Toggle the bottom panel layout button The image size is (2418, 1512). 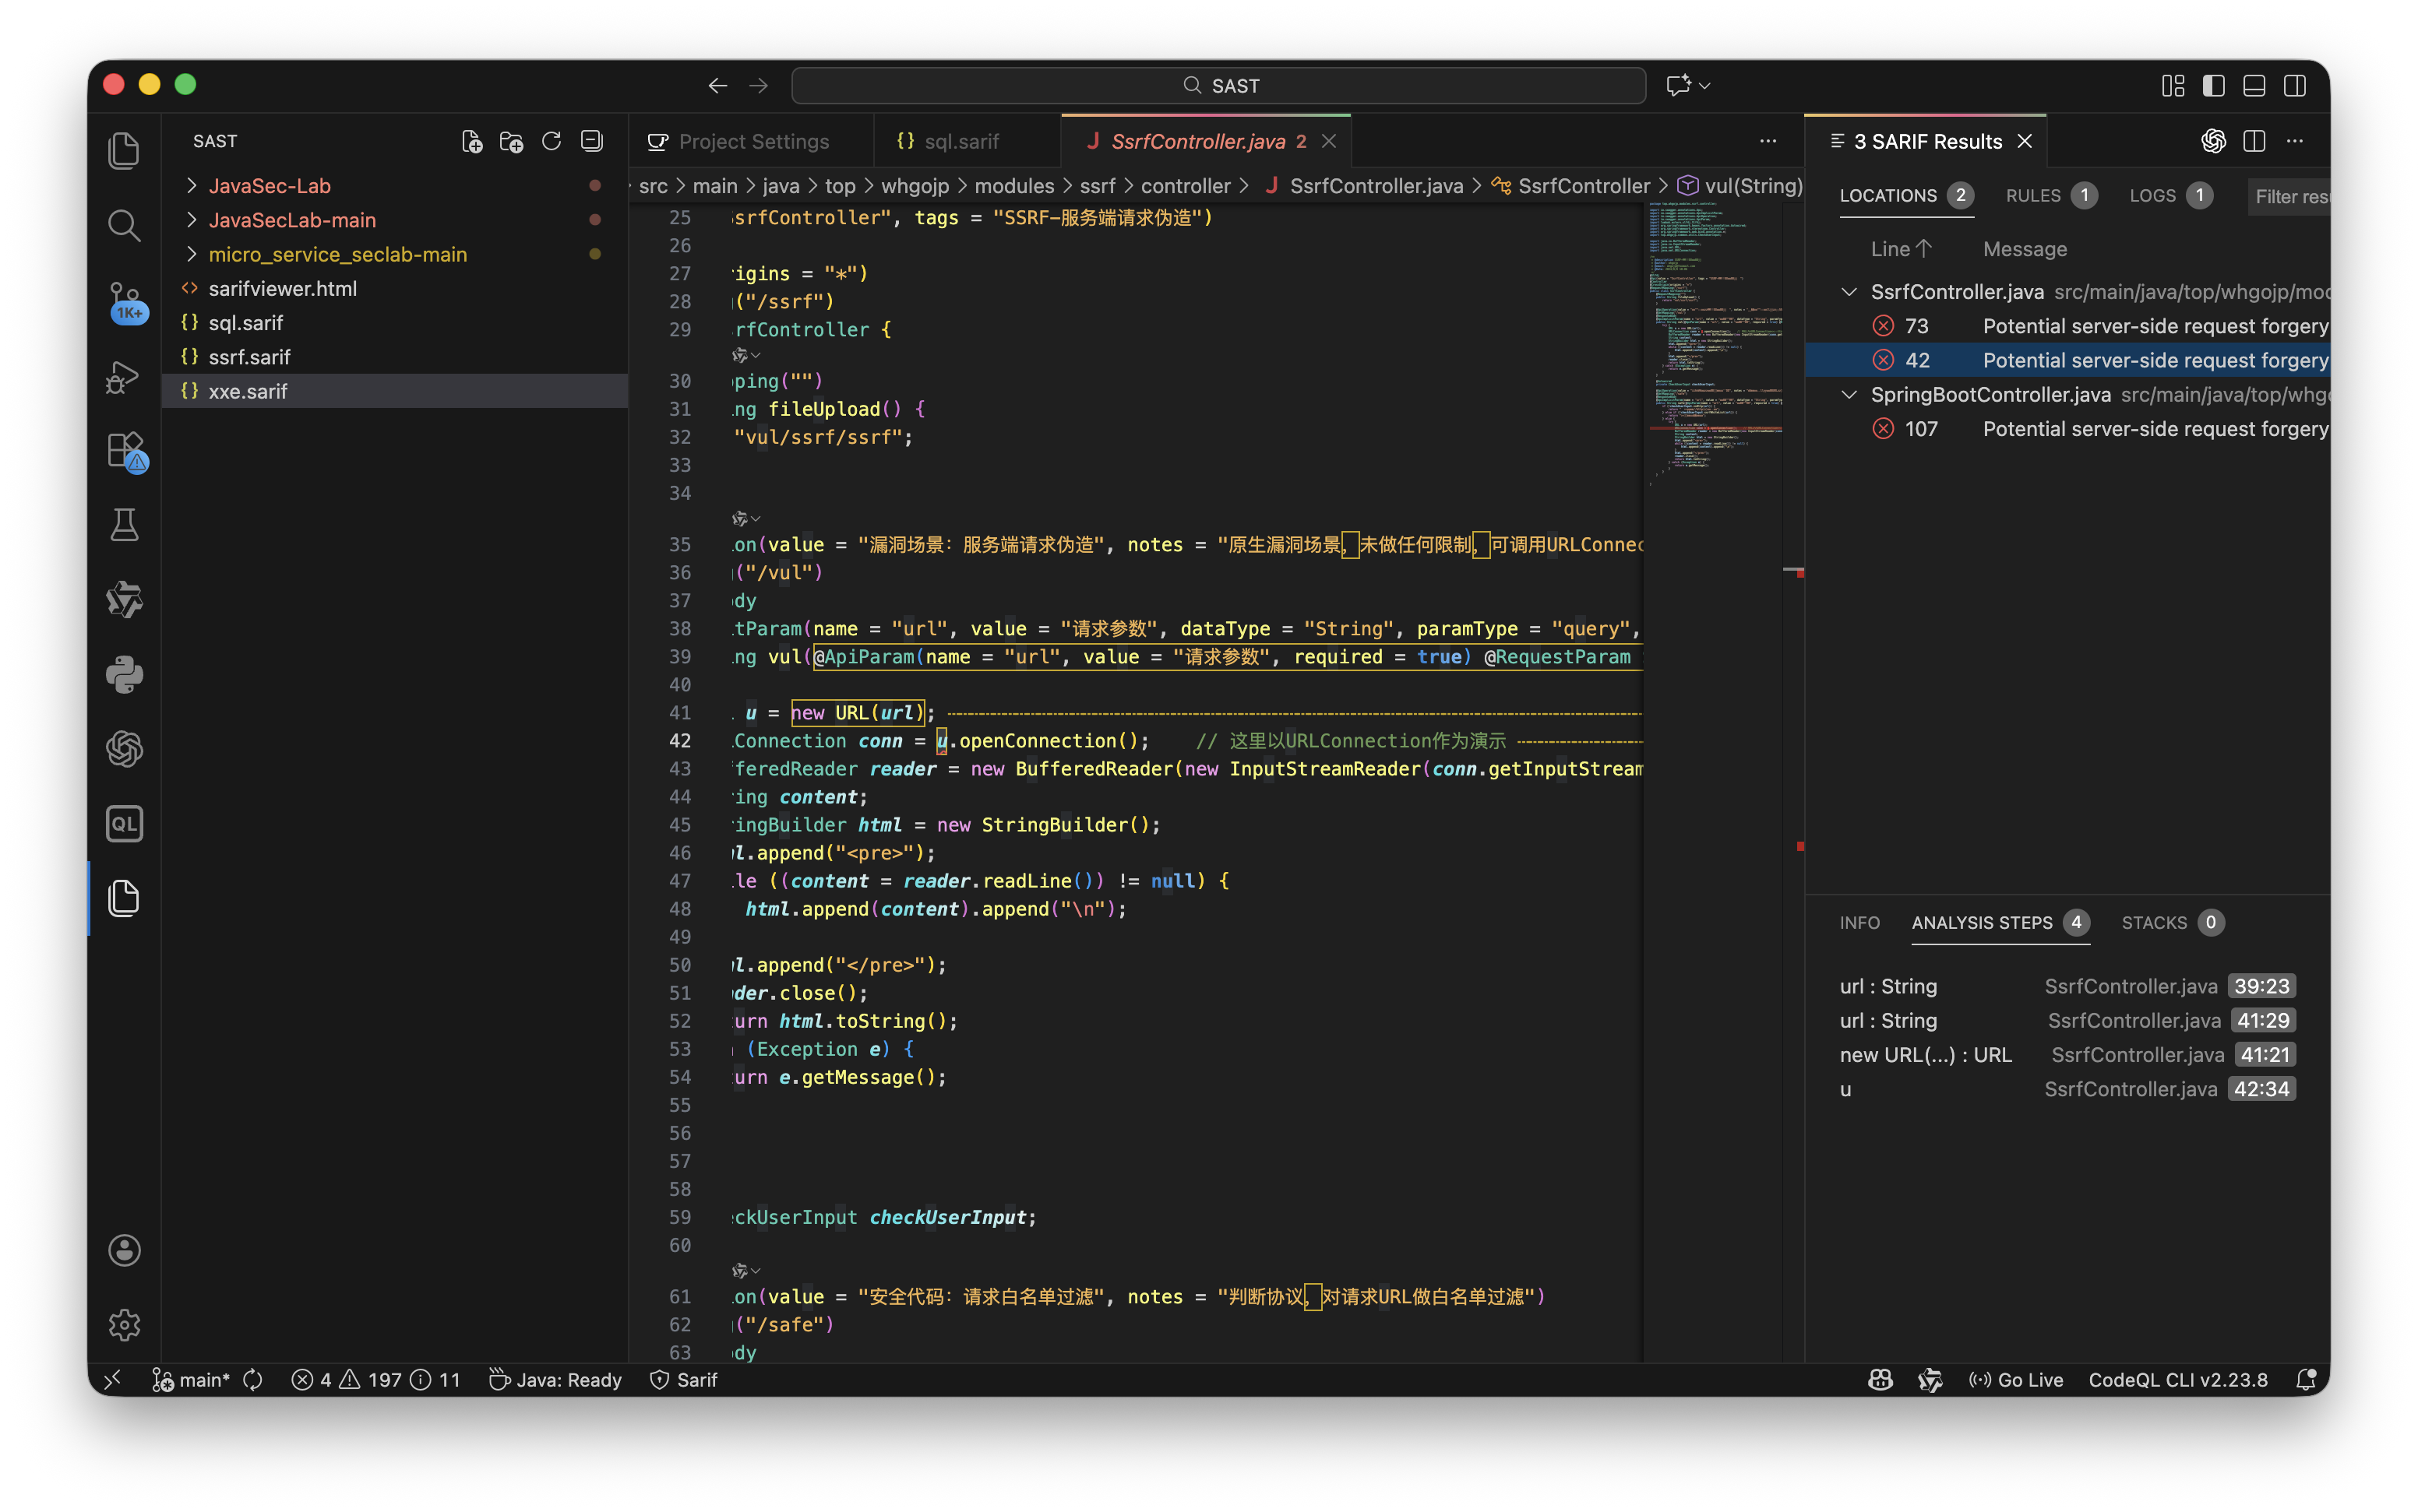2254,86
